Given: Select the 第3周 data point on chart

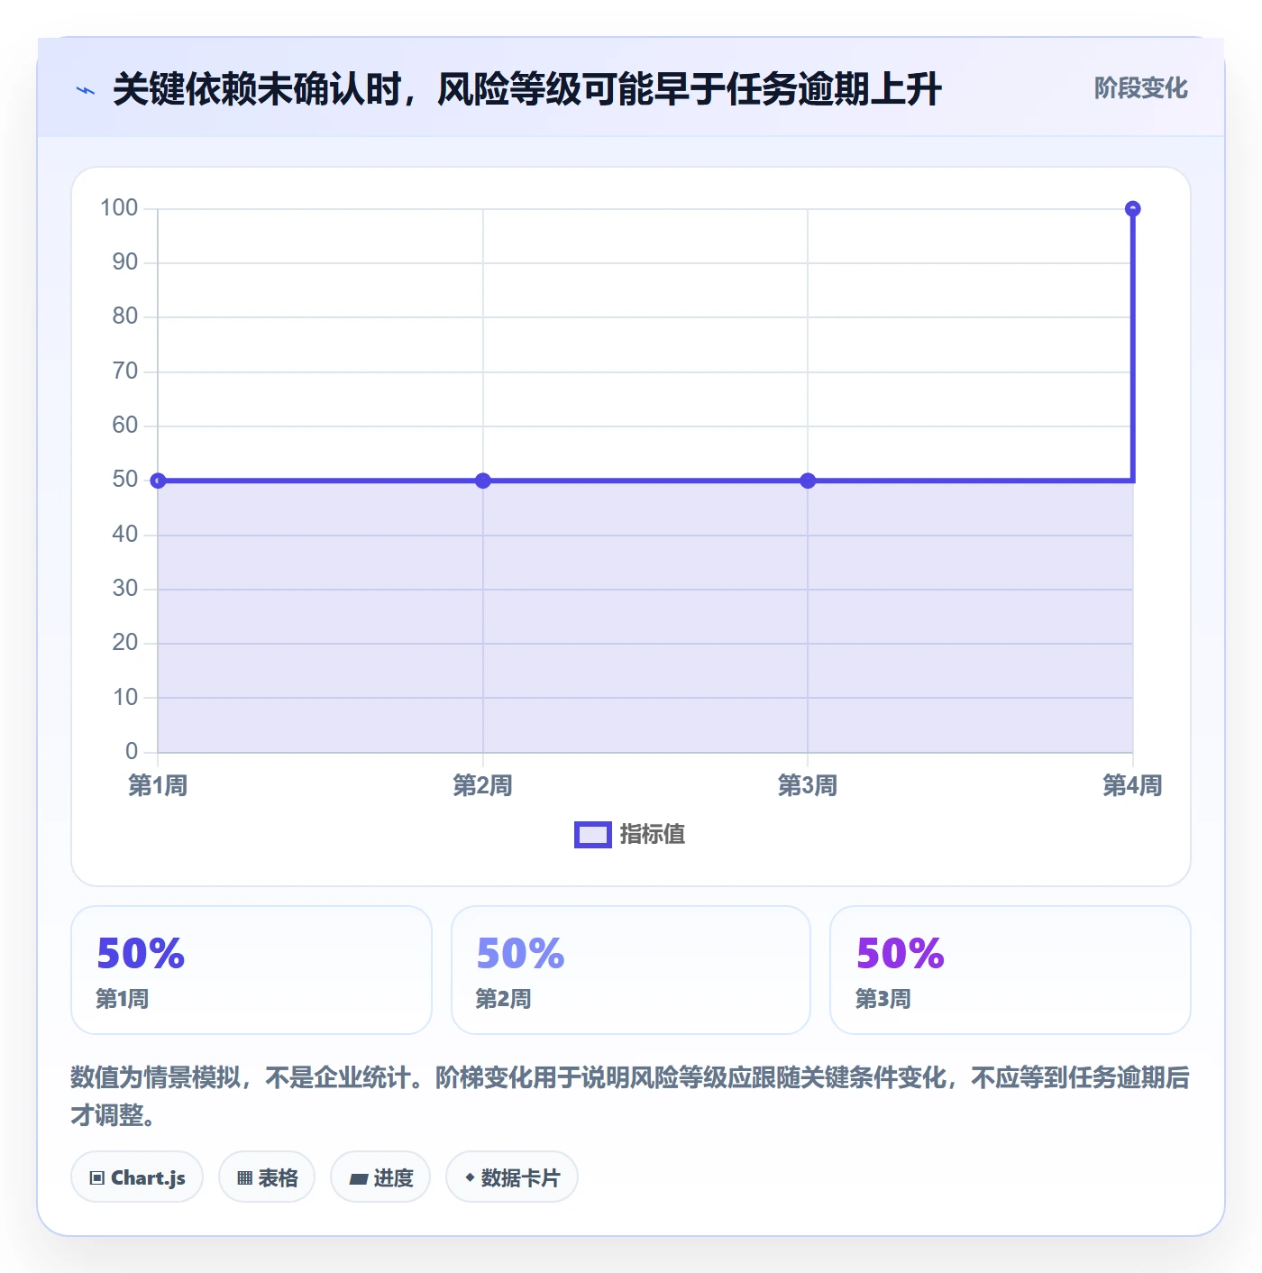Looking at the screenshot, I should [808, 481].
